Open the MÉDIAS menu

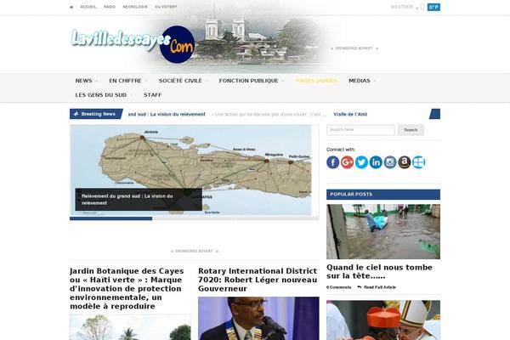coord(359,81)
